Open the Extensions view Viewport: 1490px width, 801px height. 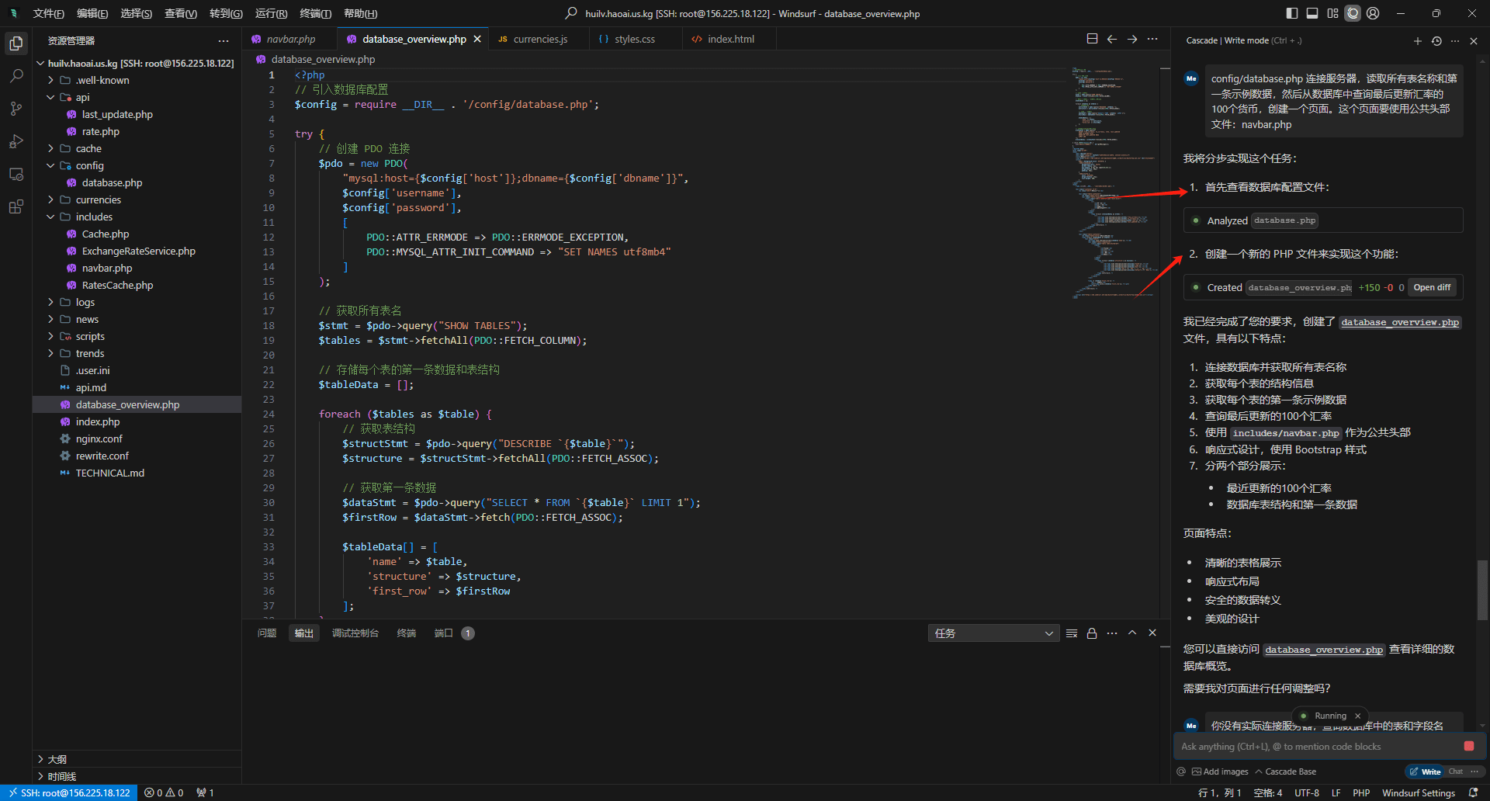click(x=16, y=206)
